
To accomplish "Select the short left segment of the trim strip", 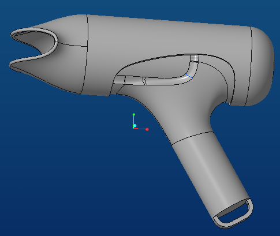I will click(119, 80).
